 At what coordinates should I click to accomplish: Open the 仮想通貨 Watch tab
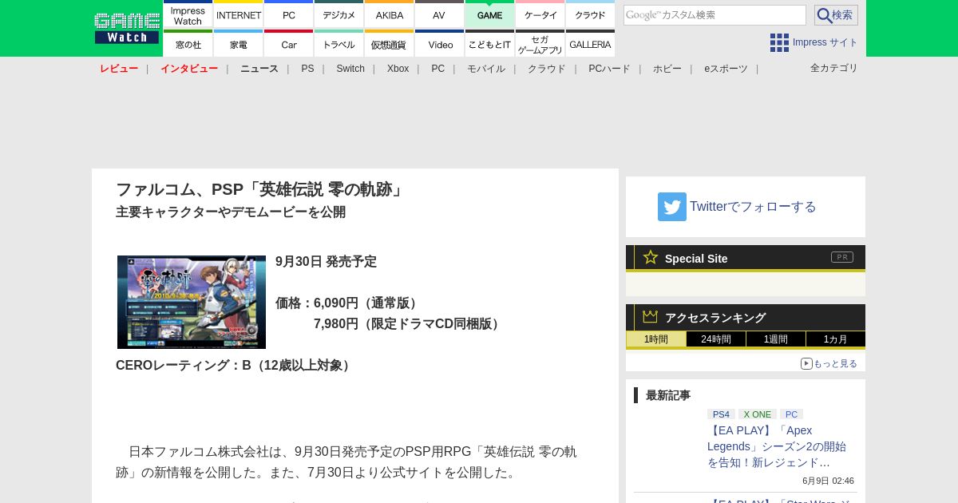tap(390, 44)
